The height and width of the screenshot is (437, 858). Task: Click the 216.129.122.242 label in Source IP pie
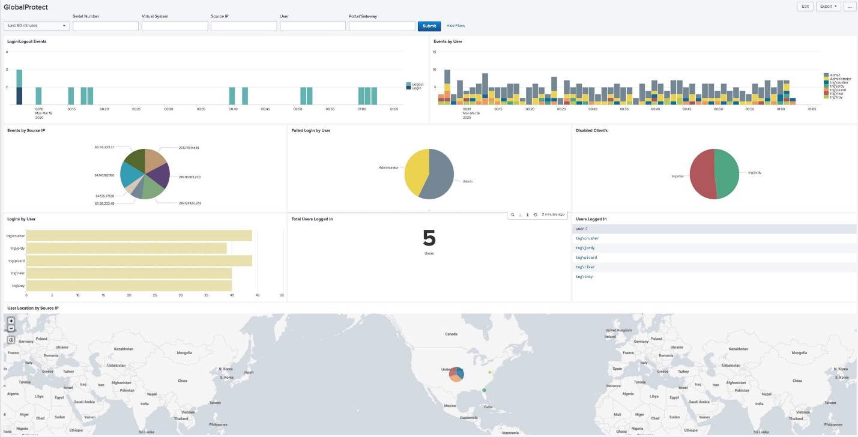(x=190, y=203)
